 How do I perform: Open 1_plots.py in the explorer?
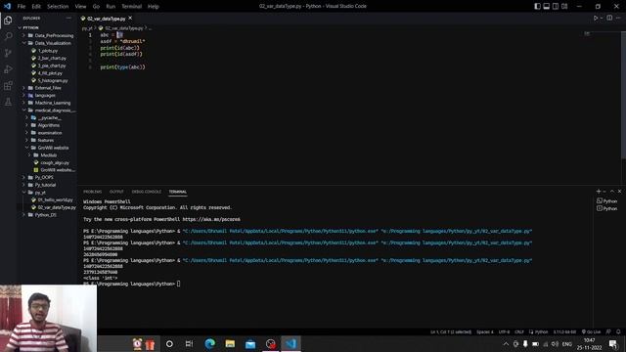[47, 51]
